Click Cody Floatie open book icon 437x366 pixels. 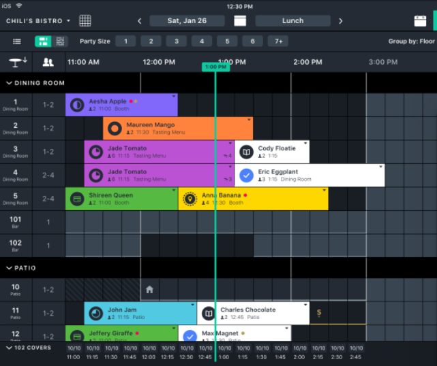[x=246, y=152]
